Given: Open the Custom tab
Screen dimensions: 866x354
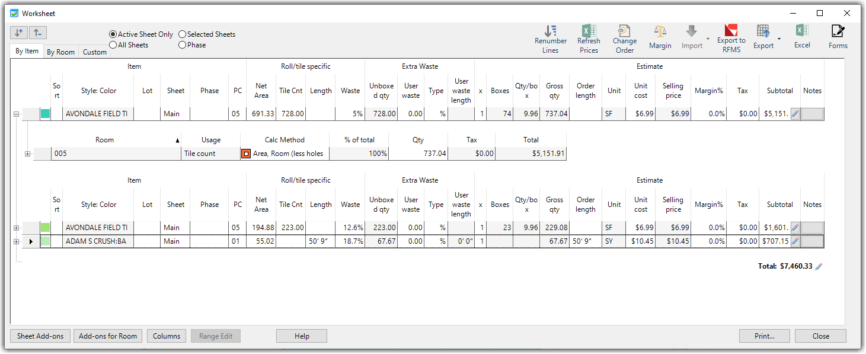Looking at the screenshot, I should (95, 52).
